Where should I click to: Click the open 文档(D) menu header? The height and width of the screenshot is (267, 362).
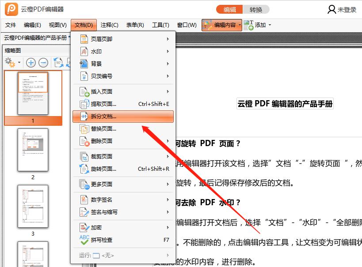coord(84,25)
